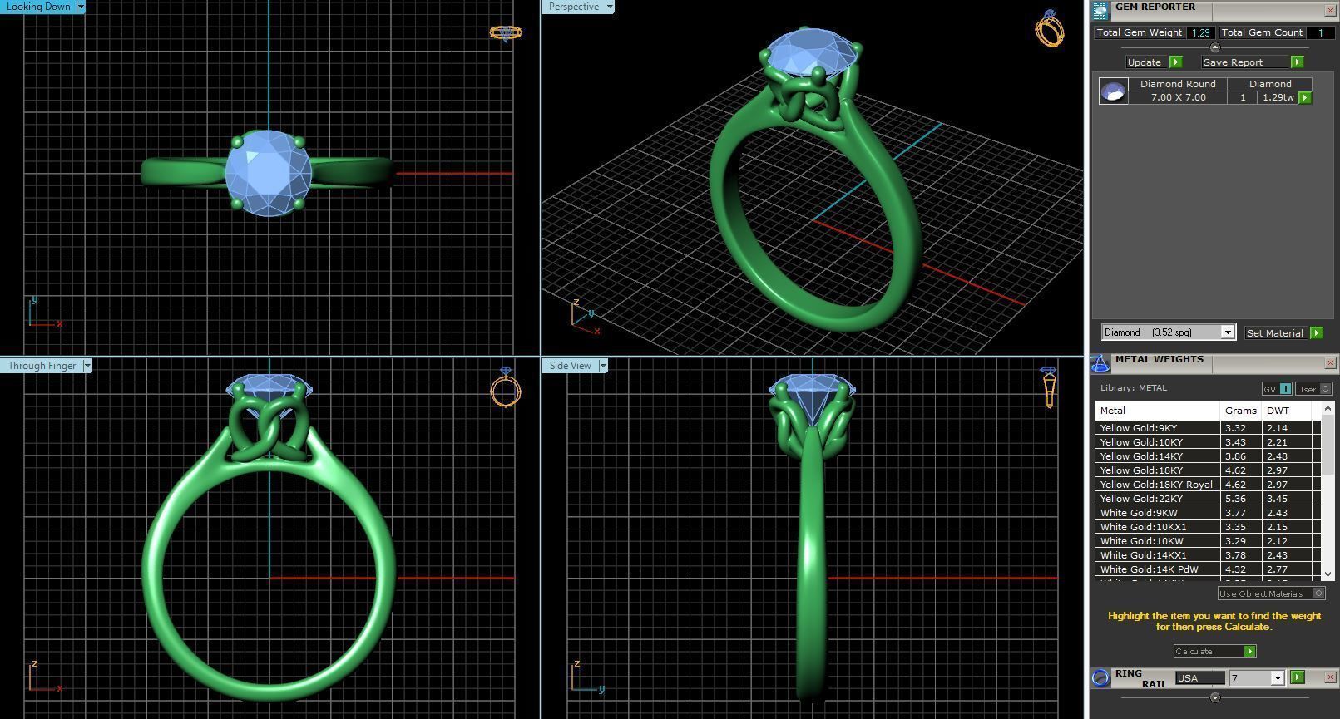The image size is (1340, 719).
Task: Open the Looking Down view dropdown
Action: [81, 7]
